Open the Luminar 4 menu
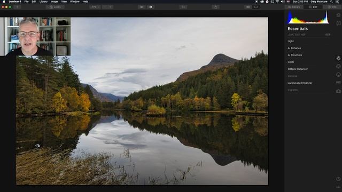 15,2
